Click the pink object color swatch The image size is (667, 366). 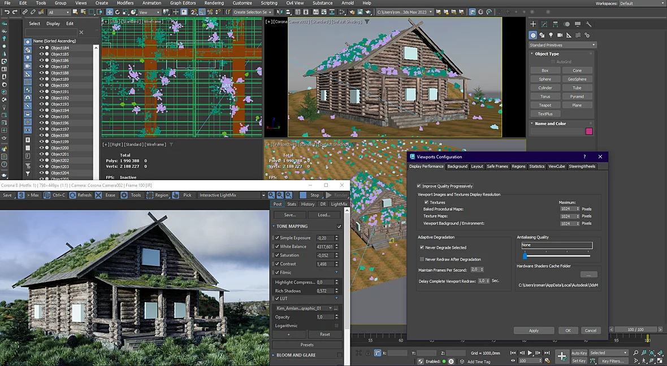589,132
